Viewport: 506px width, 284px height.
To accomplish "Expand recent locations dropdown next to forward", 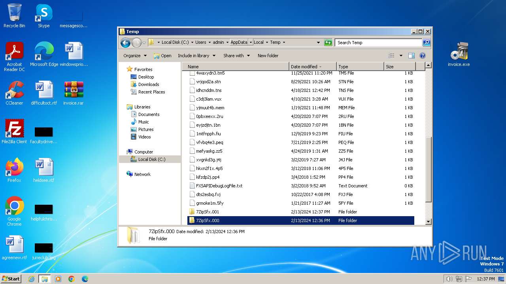I will [x=144, y=43].
